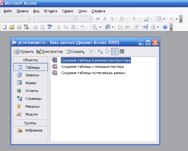Open the Справка menu

[x=98, y=11]
